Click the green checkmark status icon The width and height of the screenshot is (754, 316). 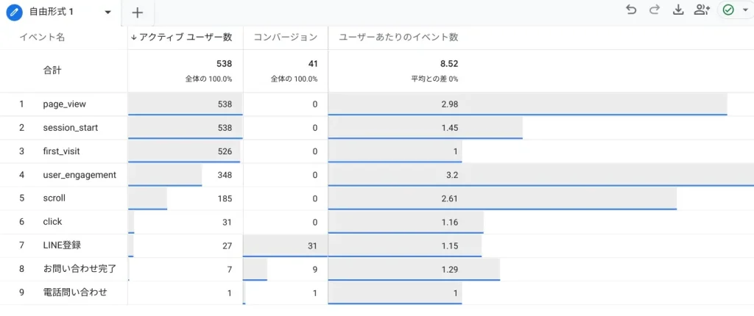[x=728, y=10]
